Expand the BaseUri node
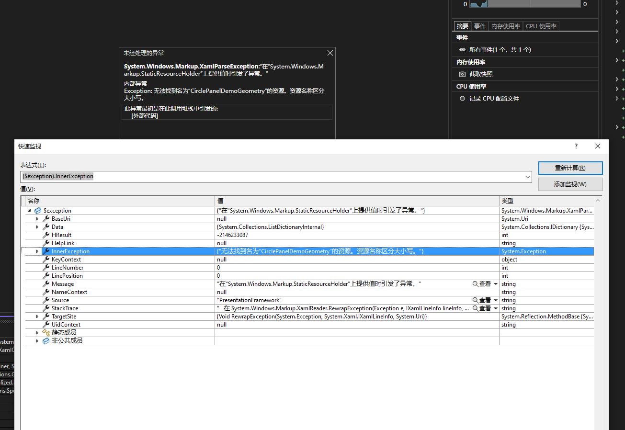625x430 pixels. pyautogui.click(x=37, y=218)
